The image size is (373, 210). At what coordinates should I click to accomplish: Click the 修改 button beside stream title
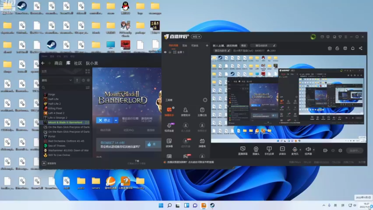pyautogui.click(x=243, y=45)
